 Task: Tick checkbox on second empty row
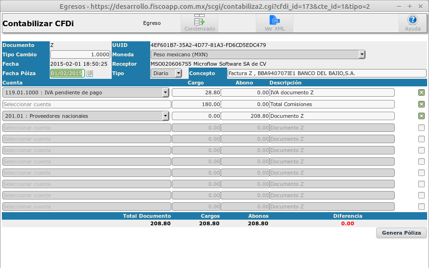pos(421,139)
